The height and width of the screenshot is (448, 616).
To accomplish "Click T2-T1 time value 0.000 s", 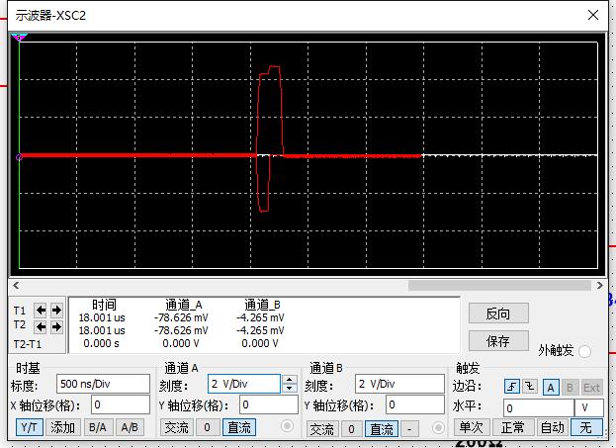I will tap(101, 343).
